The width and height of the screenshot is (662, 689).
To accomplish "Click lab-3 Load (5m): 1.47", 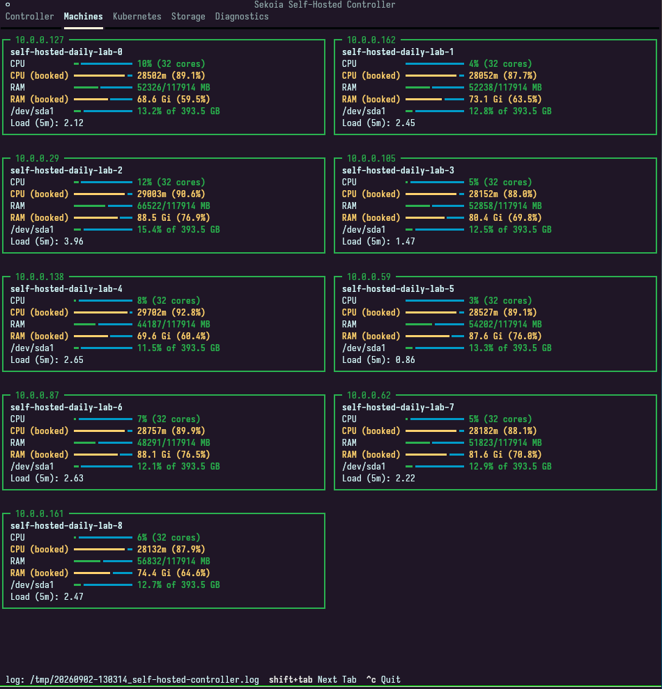I will click(378, 241).
